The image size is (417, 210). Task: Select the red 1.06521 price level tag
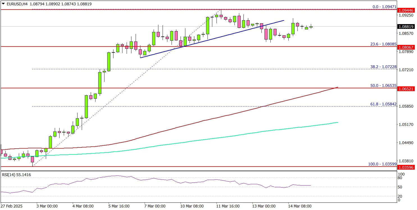point(406,89)
